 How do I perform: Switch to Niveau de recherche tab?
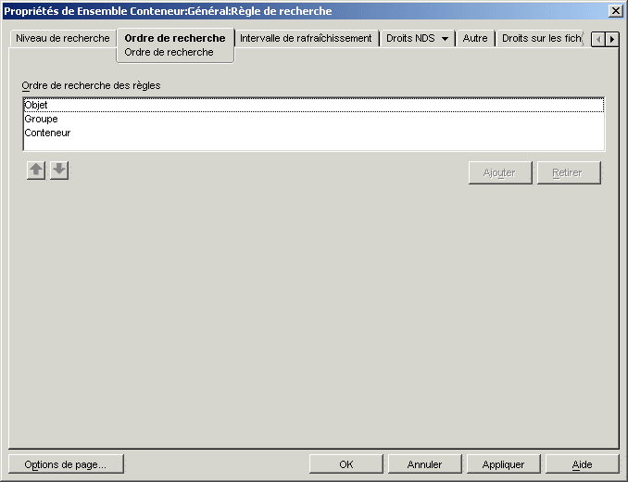(62, 38)
